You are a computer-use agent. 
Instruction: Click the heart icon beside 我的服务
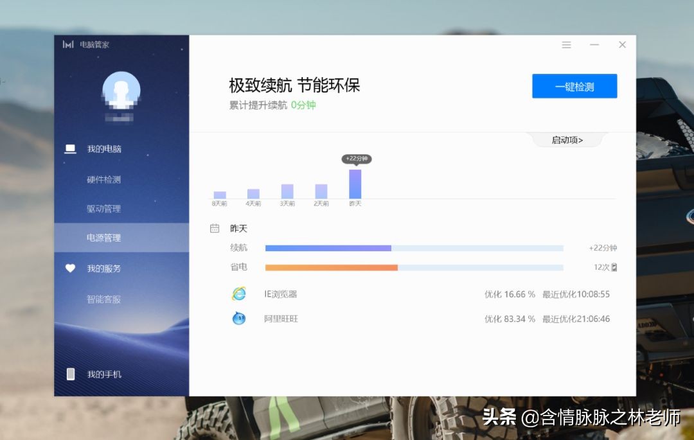(71, 268)
